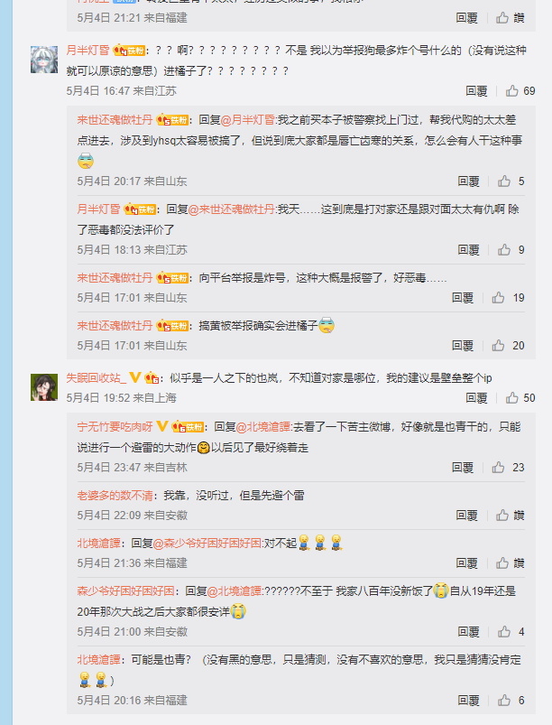Viewport: 552px width, 725px height.
Task: Open 失眠回收站_ username link
Action: (97, 378)
